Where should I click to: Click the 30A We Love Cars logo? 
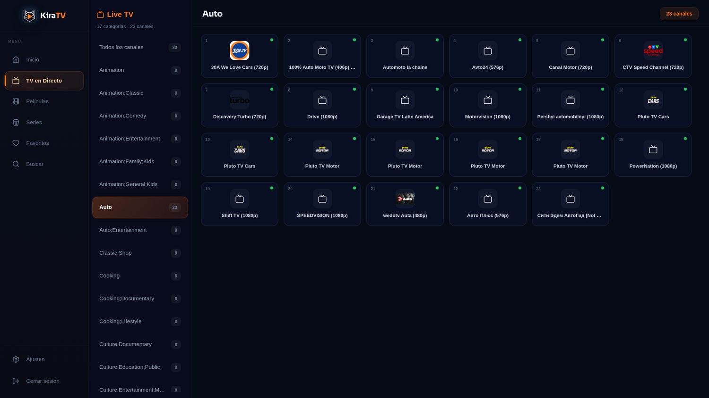(240, 50)
